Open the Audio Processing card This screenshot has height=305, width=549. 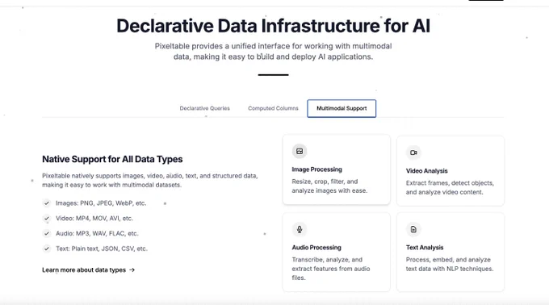pos(336,252)
